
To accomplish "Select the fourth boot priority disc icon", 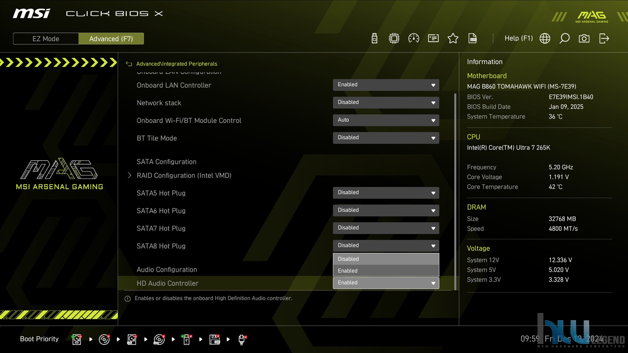I will tap(159, 339).
